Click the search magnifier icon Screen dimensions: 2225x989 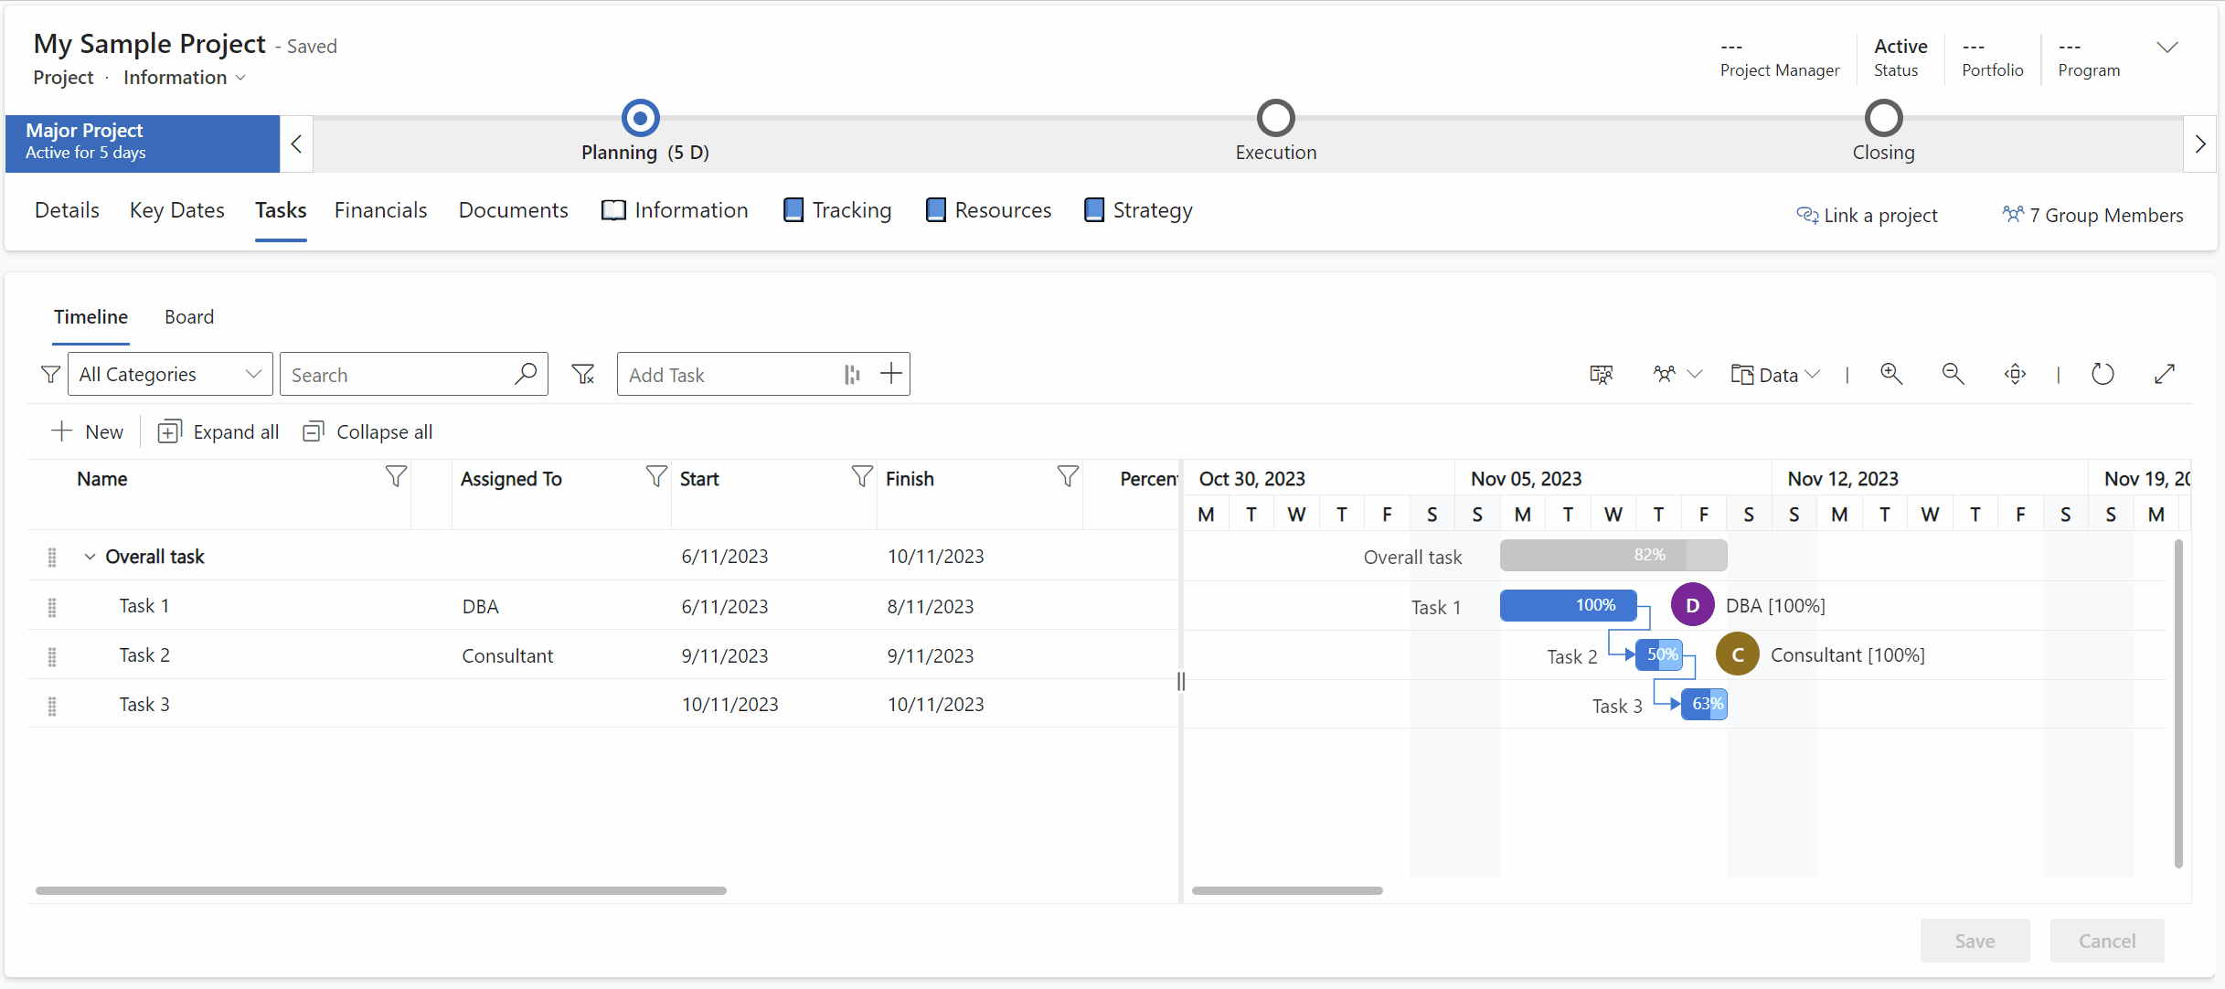click(526, 374)
